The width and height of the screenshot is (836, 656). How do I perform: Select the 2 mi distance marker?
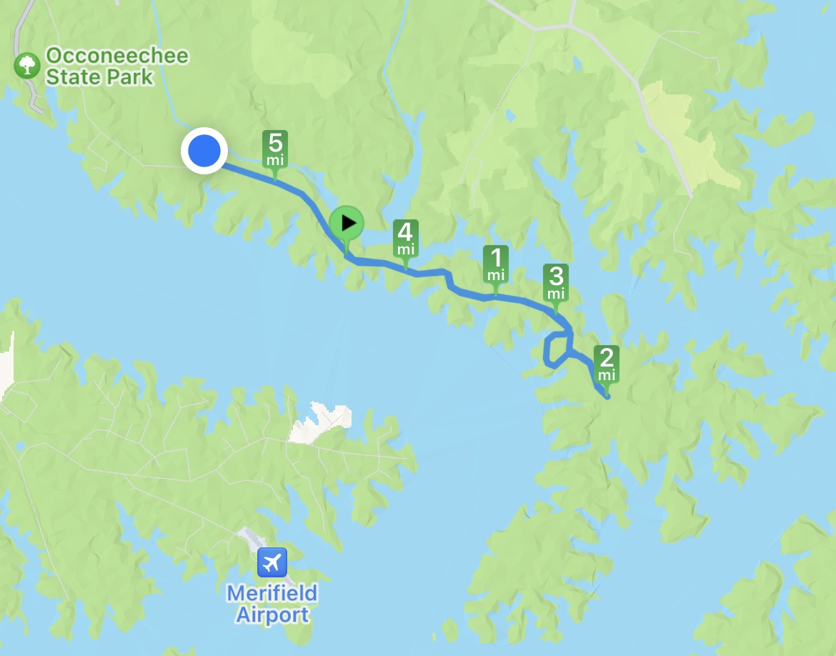[606, 364]
